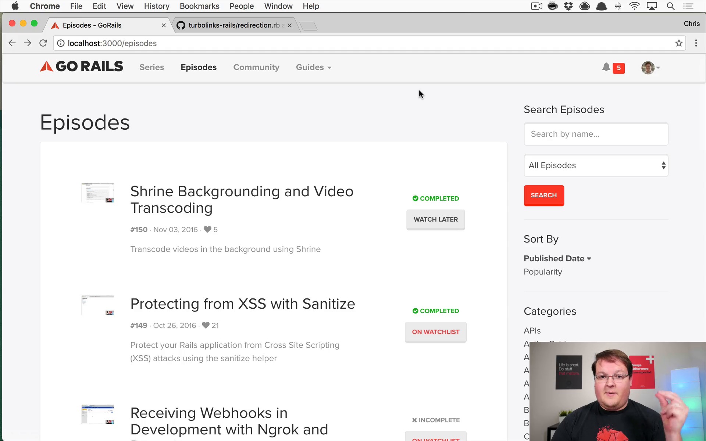This screenshot has width=706, height=441.
Task: Open Notification Center list icon
Action: [688, 6]
